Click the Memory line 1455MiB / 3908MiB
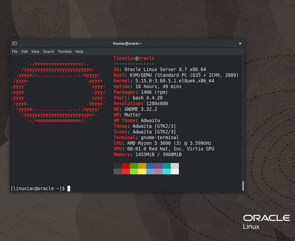Screen dimensions: 295x241 coord(148,155)
